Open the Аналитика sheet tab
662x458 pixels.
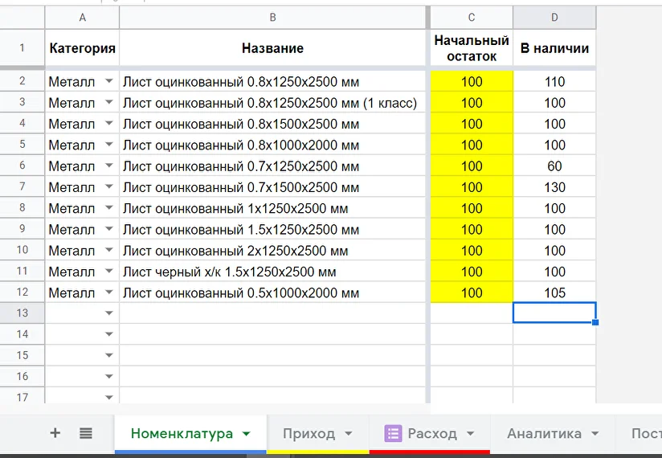[x=552, y=434]
